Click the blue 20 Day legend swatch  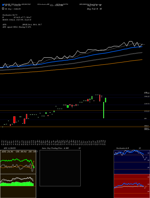coord(3,5)
